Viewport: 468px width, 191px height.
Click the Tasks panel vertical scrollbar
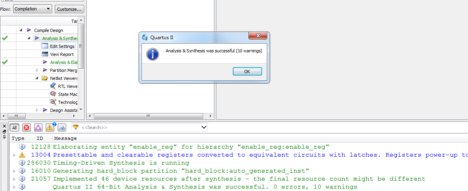pyautogui.click(x=81, y=46)
